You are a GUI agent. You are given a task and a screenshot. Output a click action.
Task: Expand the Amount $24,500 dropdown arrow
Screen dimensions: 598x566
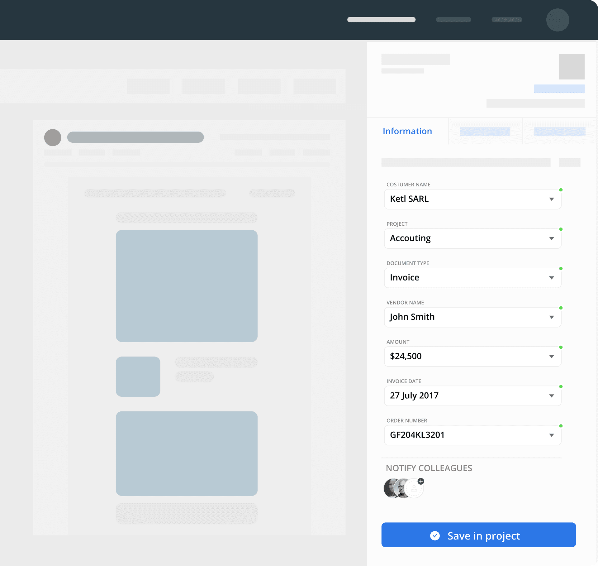(551, 357)
